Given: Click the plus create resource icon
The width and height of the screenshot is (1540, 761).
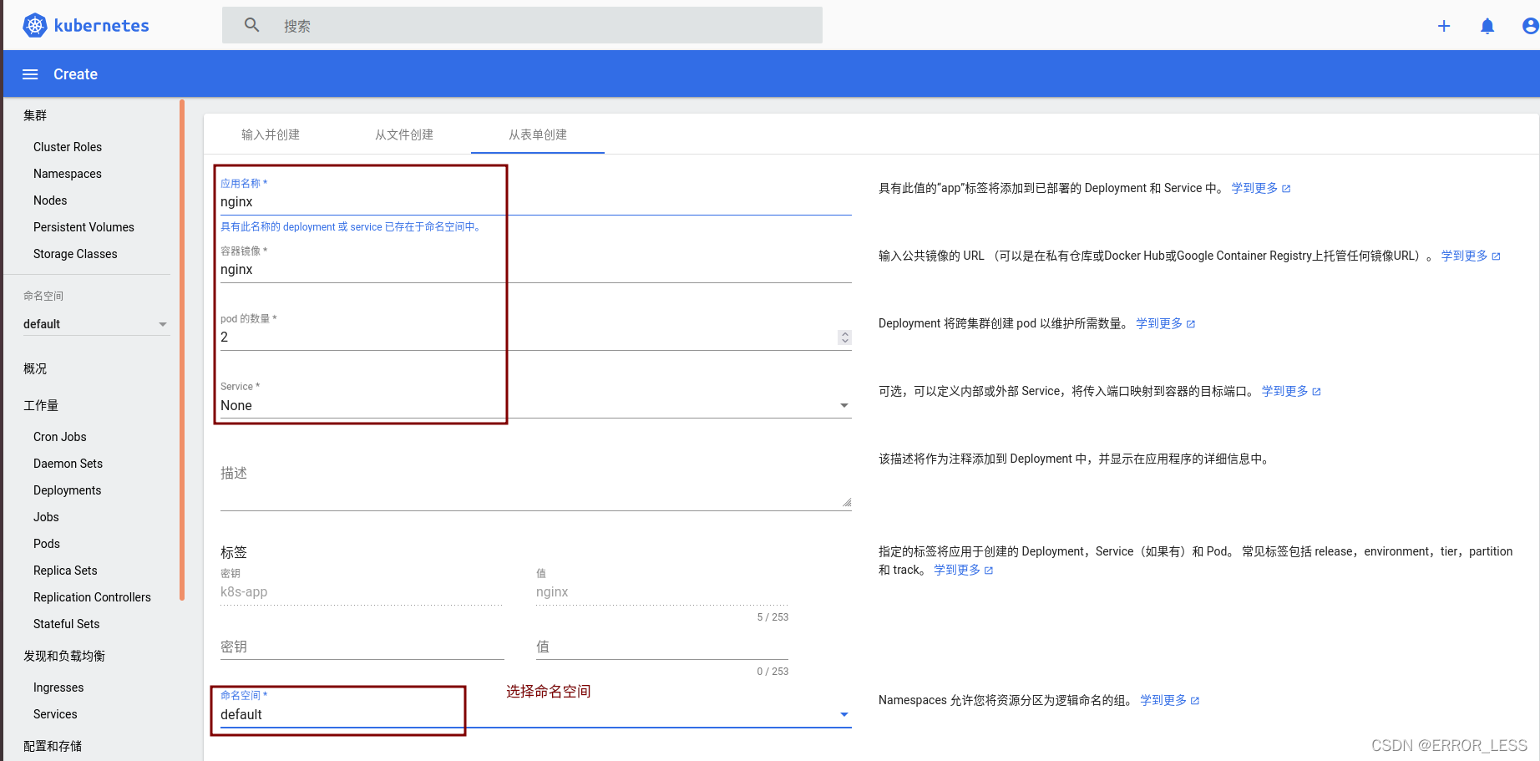Looking at the screenshot, I should (1444, 26).
